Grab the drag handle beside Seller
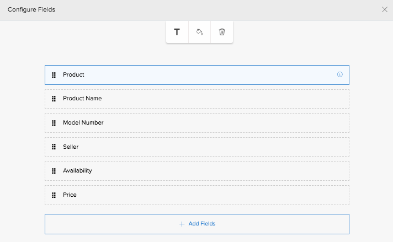This screenshot has width=393, height=242. [54, 147]
